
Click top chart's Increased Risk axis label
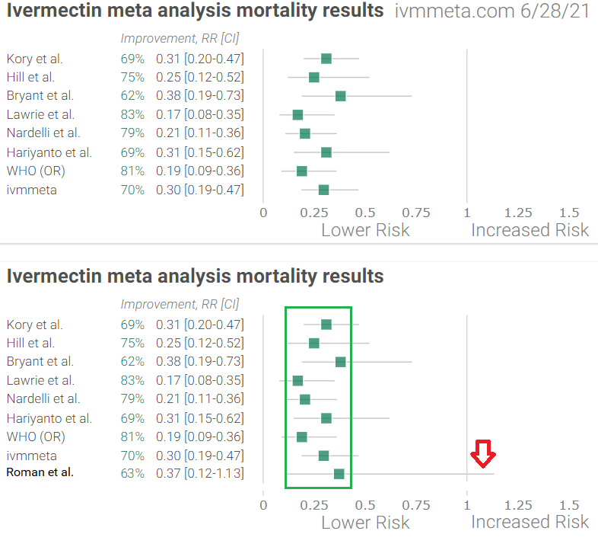[530, 230]
